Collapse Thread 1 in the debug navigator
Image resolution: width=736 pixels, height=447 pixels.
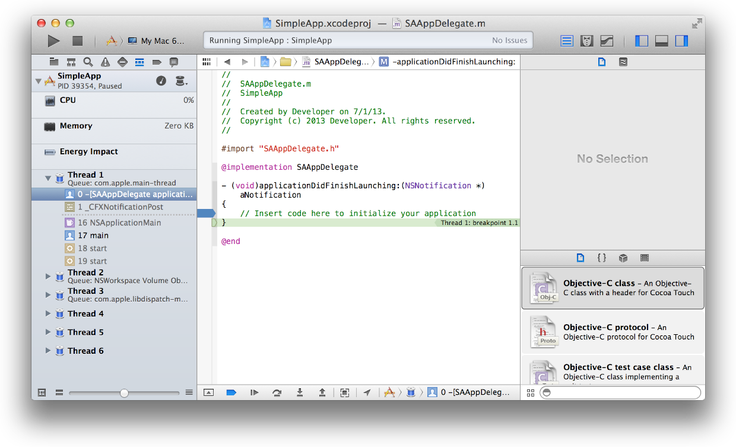pyautogui.click(x=49, y=177)
